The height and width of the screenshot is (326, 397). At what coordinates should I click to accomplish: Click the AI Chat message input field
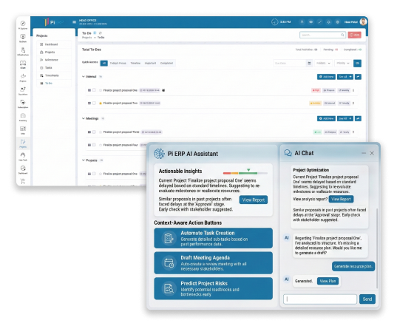pyautogui.click(x=320, y=299)
